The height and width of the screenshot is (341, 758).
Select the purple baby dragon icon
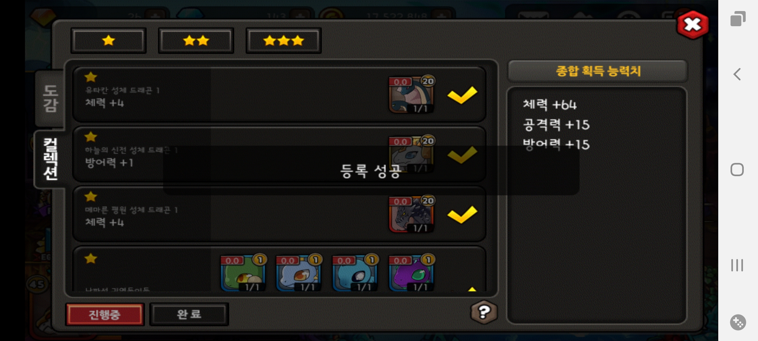click(x=411, y=273)
